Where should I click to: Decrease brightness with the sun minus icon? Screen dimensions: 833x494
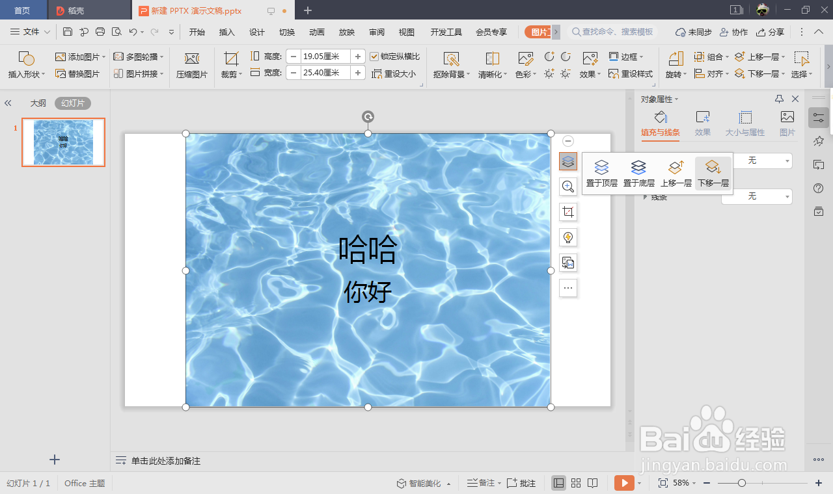pyautogui.click(x=566, y=73)
